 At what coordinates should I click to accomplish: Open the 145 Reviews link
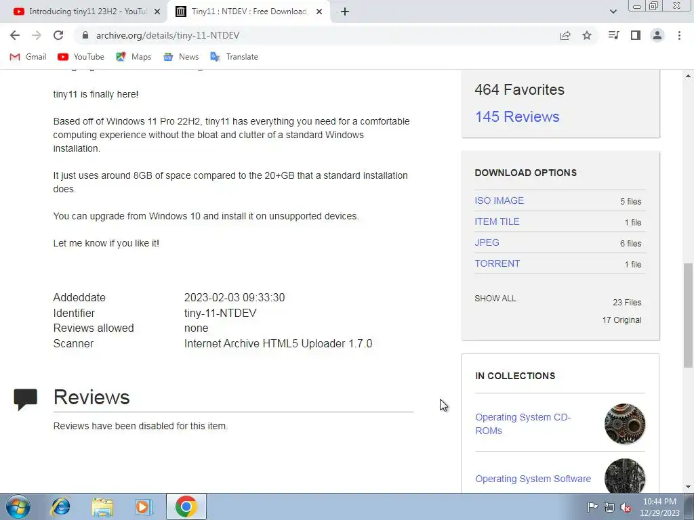coord(517,116)
